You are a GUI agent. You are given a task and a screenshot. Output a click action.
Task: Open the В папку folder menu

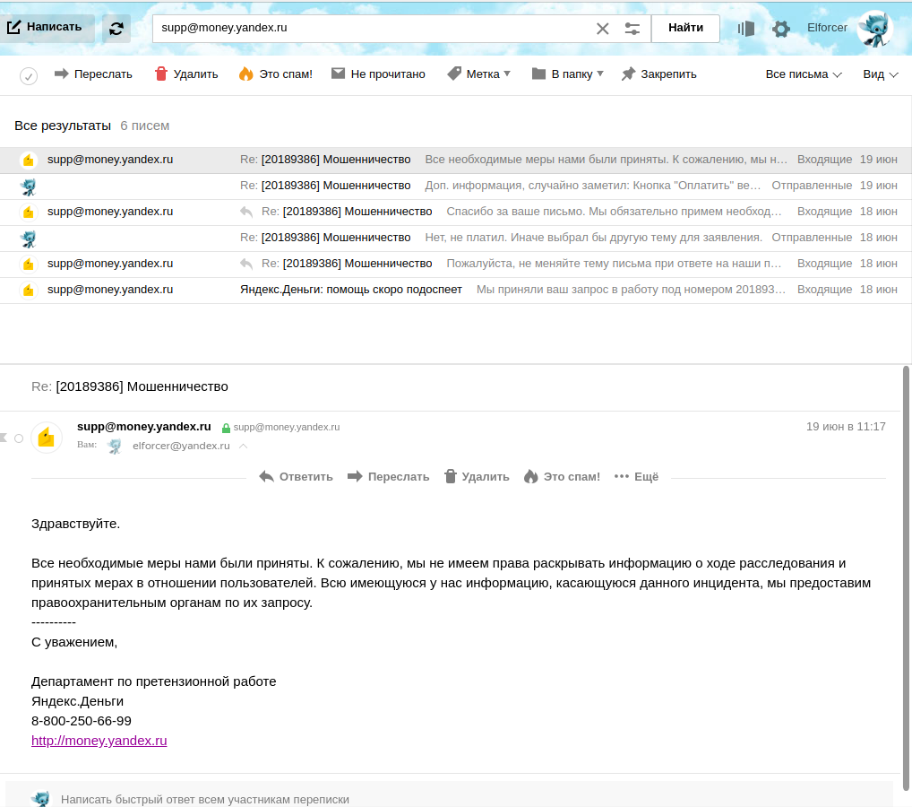click(x=569, y=74)
